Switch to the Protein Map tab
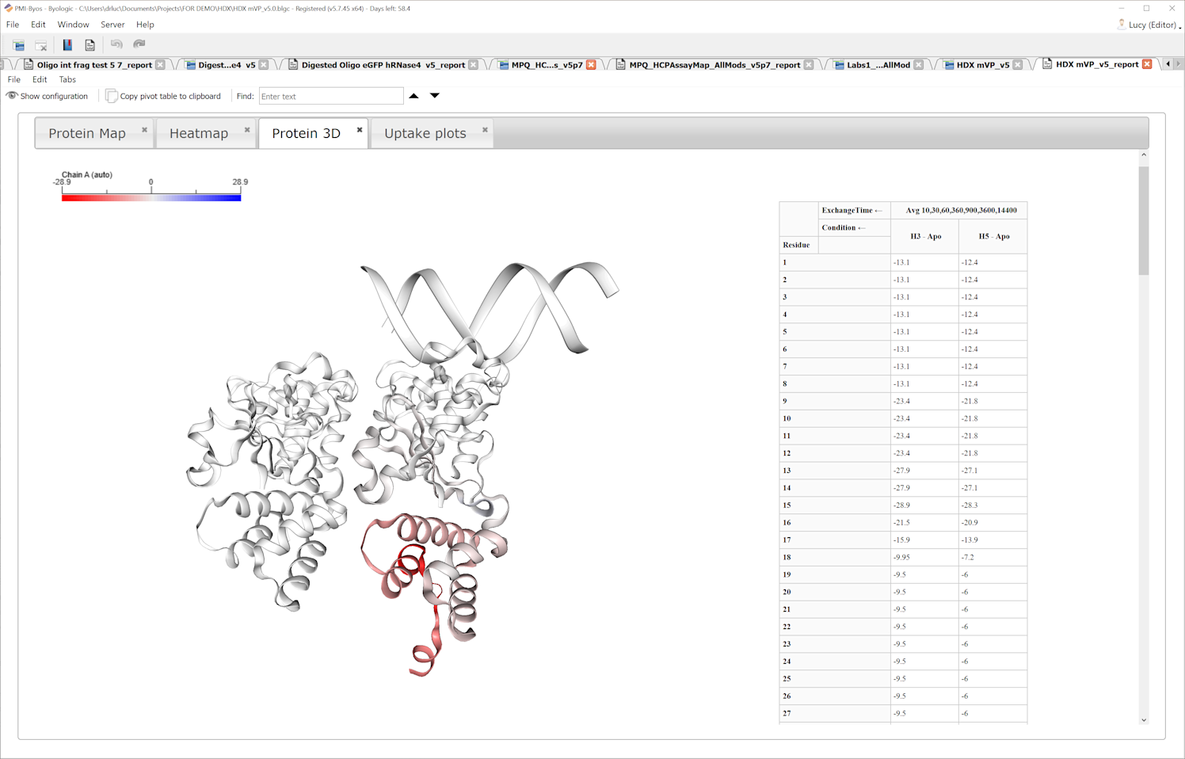 (x=87, y=133)
